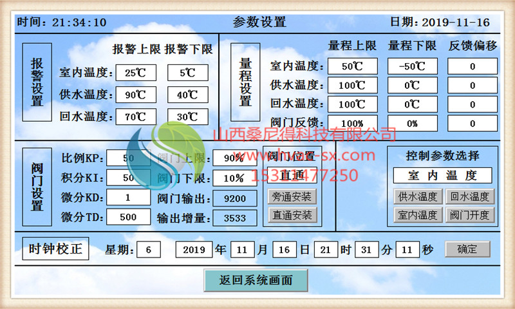
Task: Click the 反馈偏移 column header
Action: tap(473, 46)
